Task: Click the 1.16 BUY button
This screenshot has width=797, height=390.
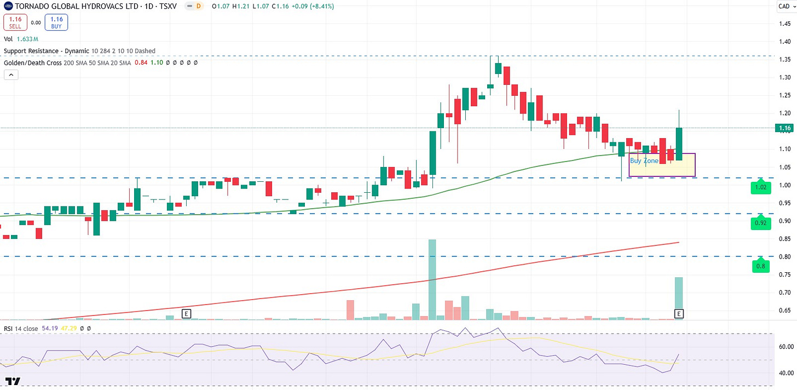Action: [x=56, y=22]
